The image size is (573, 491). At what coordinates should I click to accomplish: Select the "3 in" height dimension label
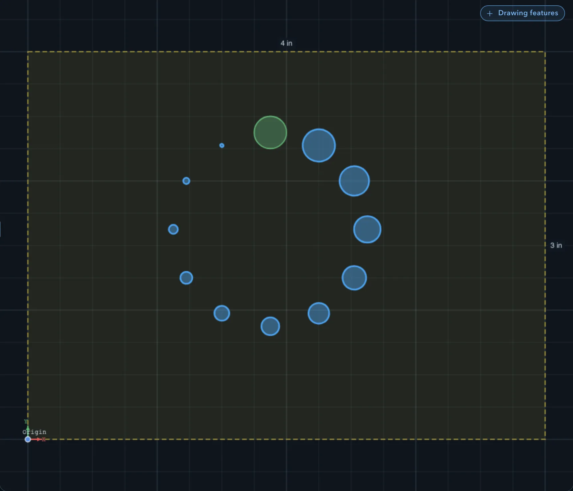(x=556, y=245)
